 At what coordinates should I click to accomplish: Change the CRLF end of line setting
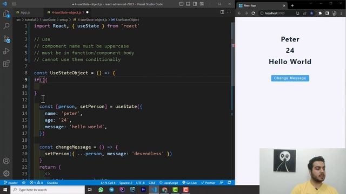pos(152,183)
